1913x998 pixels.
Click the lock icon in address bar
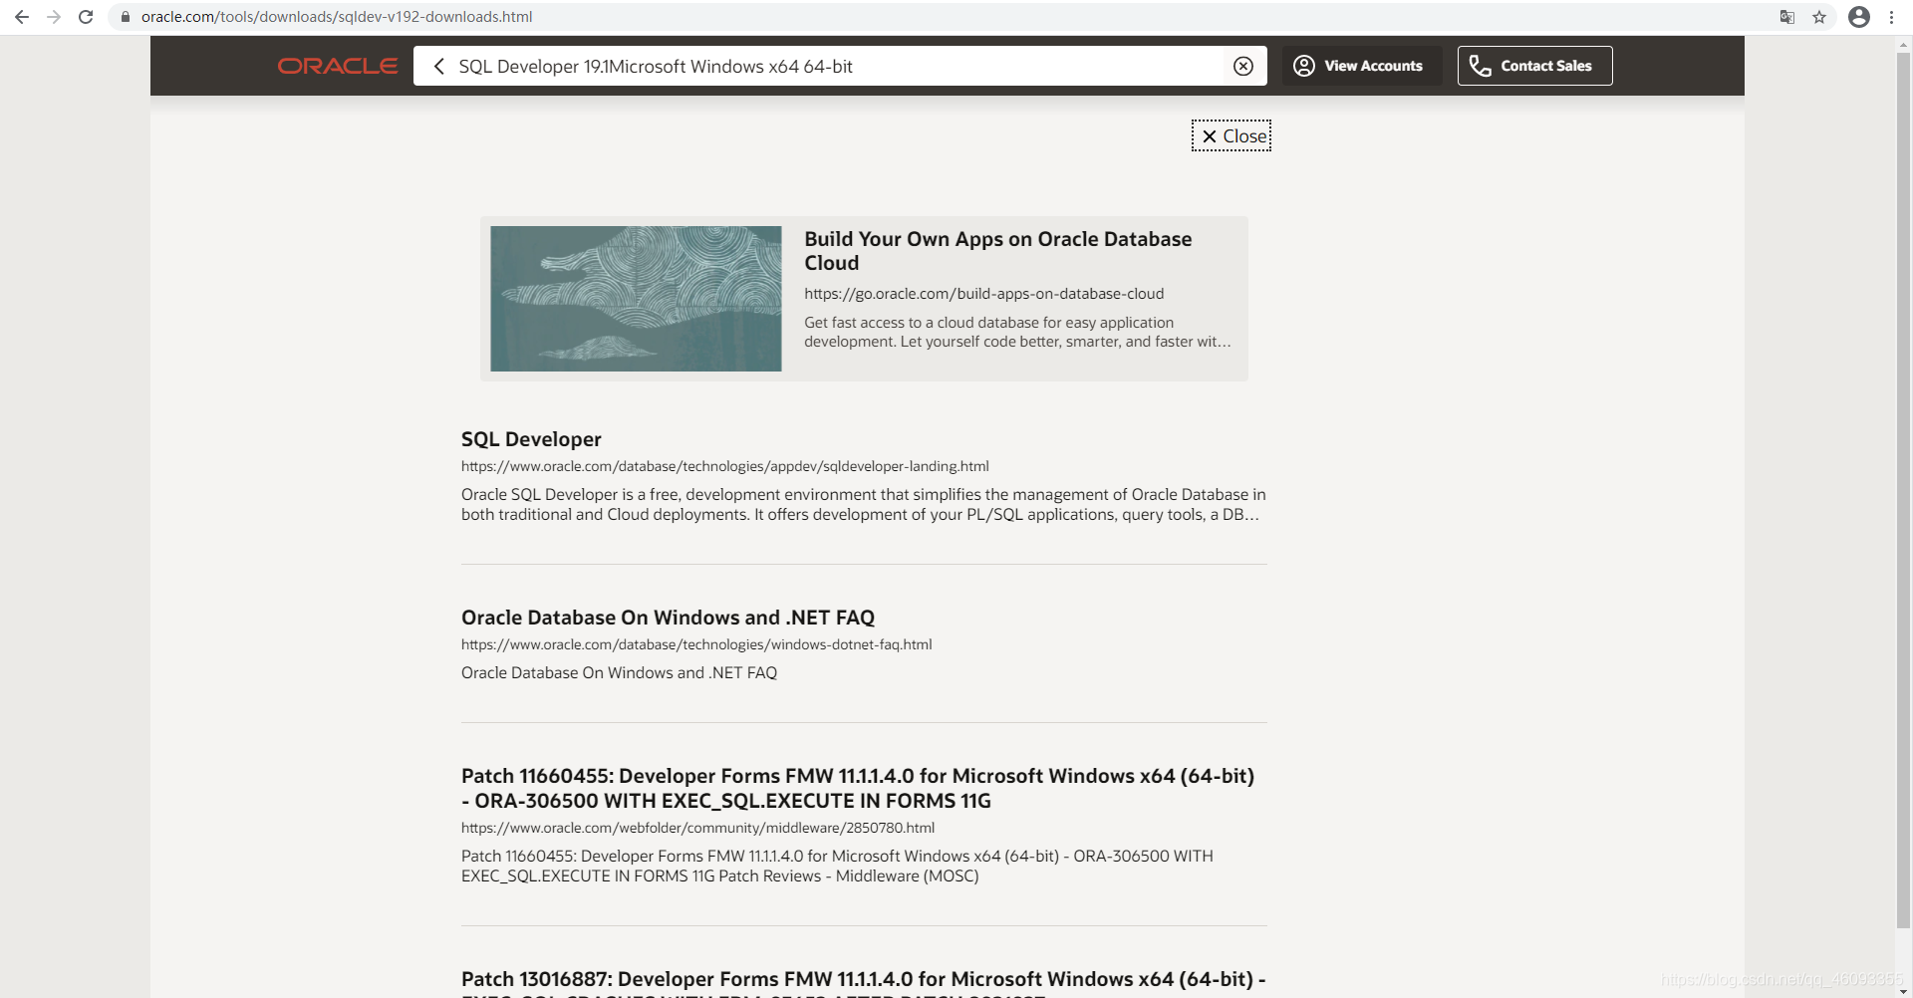[125, 17]
